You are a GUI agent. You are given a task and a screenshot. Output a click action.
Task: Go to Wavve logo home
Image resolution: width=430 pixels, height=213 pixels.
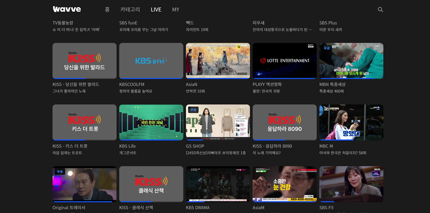67,9
